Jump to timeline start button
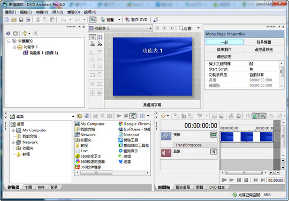This screenshot has height=201, width=289. [255, 180]
